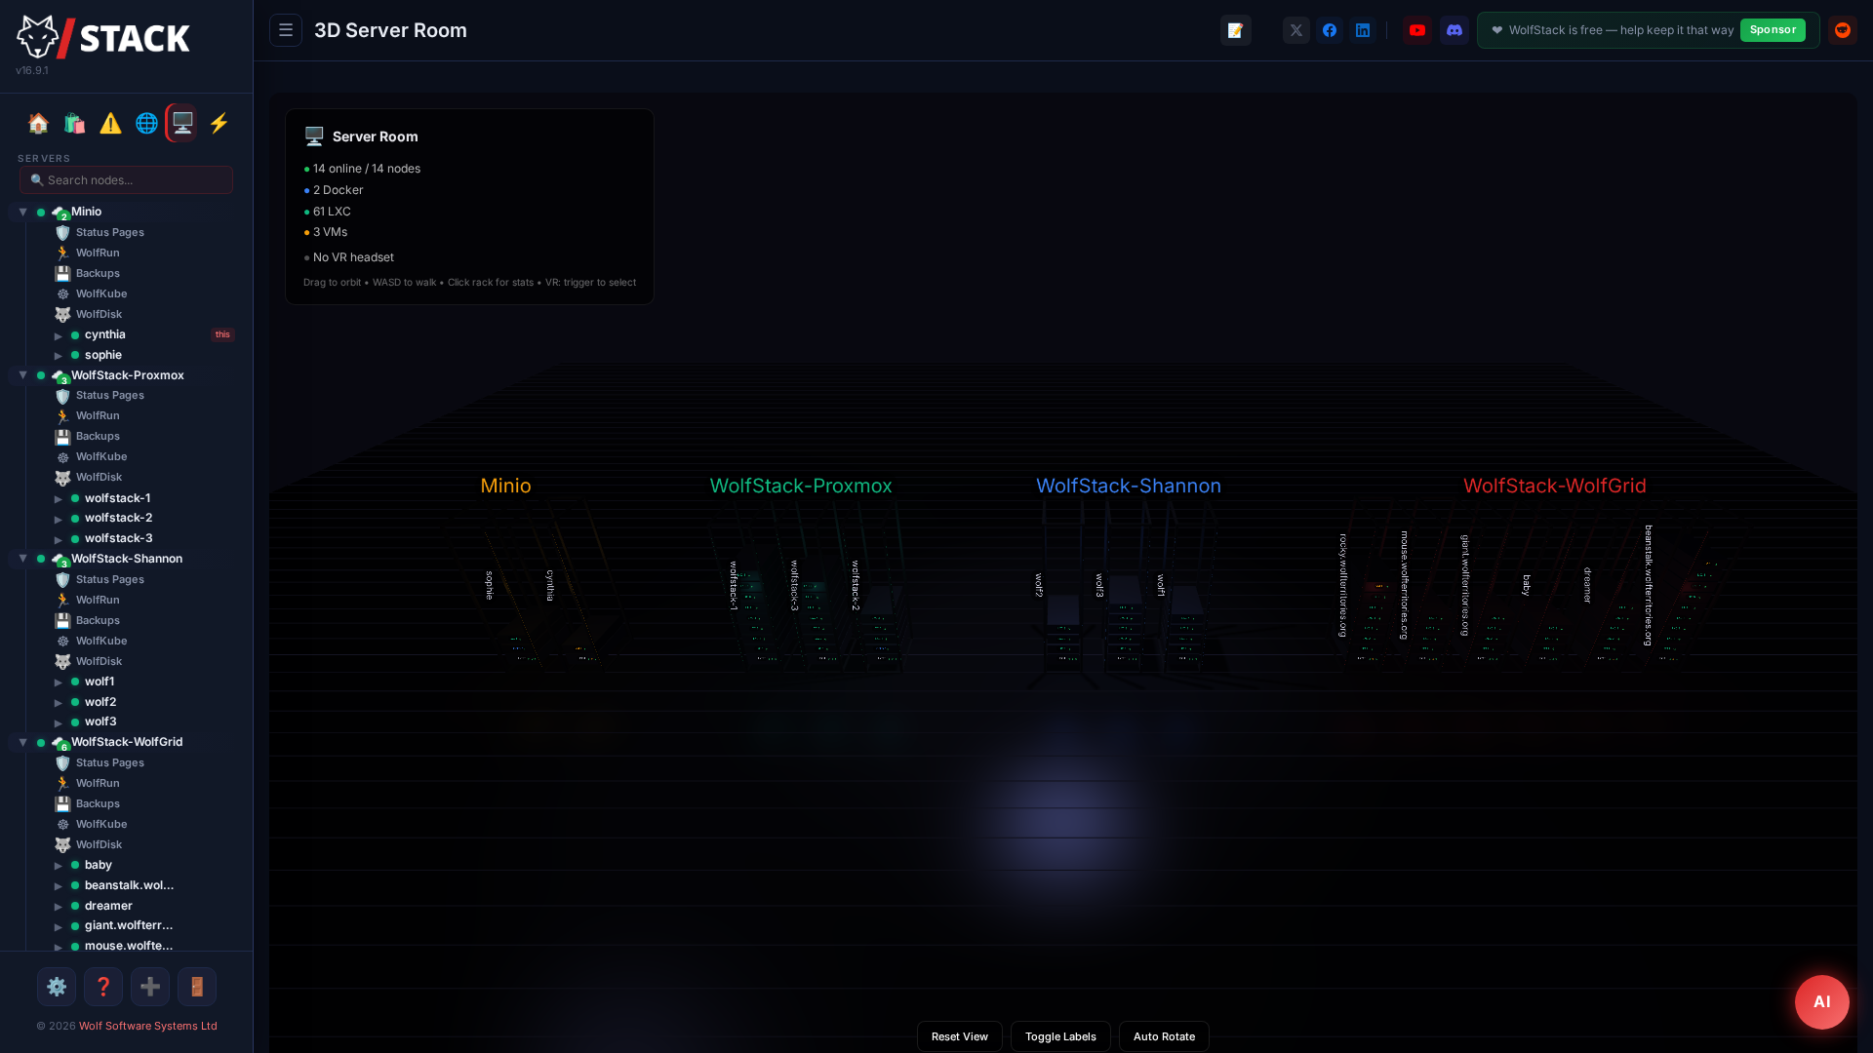
Task: Open WolfKube under WolfStack-Proxmox
Action: [x=101, y=456]
